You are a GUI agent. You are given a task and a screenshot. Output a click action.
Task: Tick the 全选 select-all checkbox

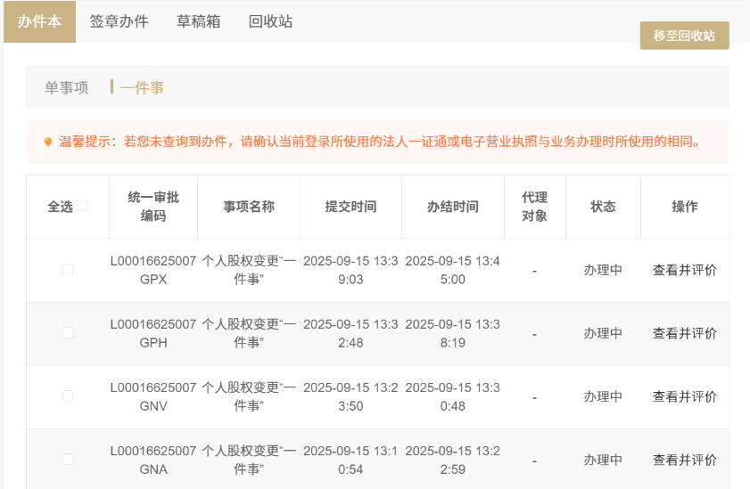[82, 206]
